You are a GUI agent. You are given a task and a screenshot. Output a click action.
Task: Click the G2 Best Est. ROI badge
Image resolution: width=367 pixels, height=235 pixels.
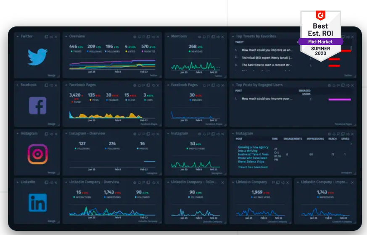pyautogui.click(x=321, y=36)
